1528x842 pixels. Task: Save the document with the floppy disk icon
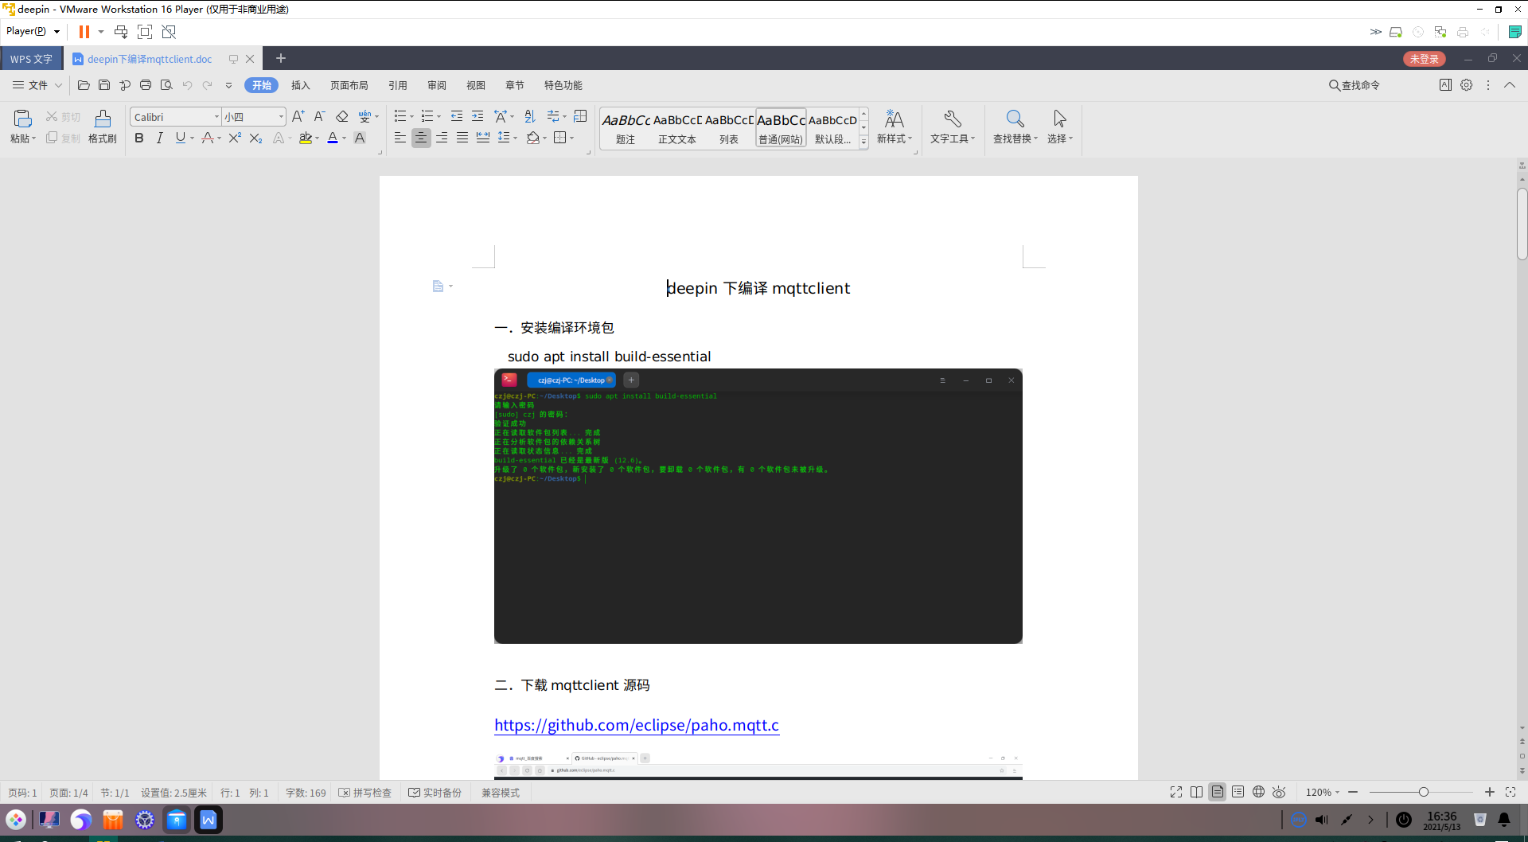point(104,85)
